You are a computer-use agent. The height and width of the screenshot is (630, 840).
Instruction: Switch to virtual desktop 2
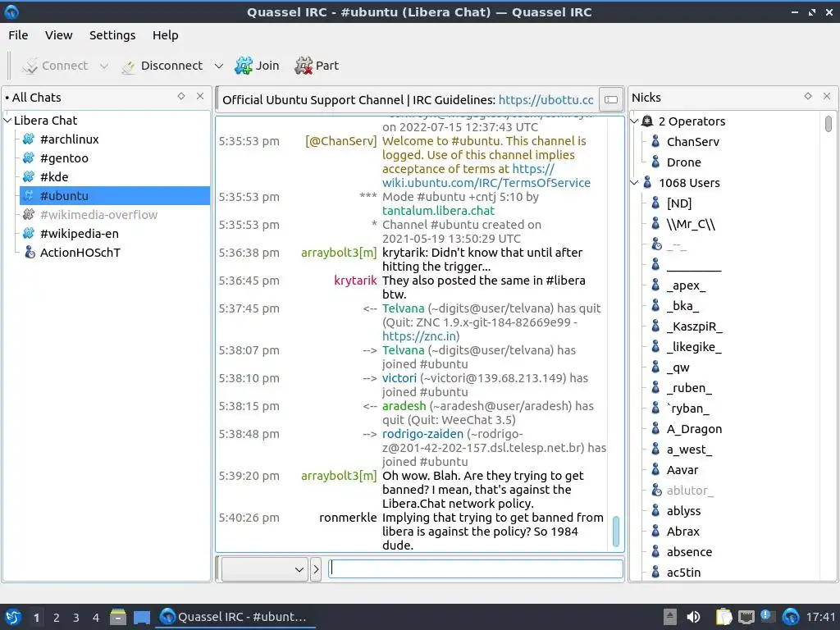tap(57, 618)
